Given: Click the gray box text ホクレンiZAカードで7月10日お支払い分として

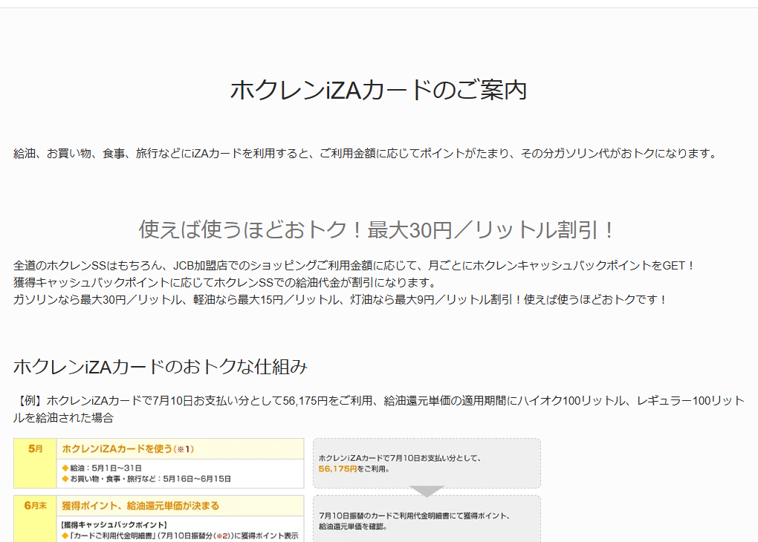Looking at the screenshot, I should [x=400, y=458].
